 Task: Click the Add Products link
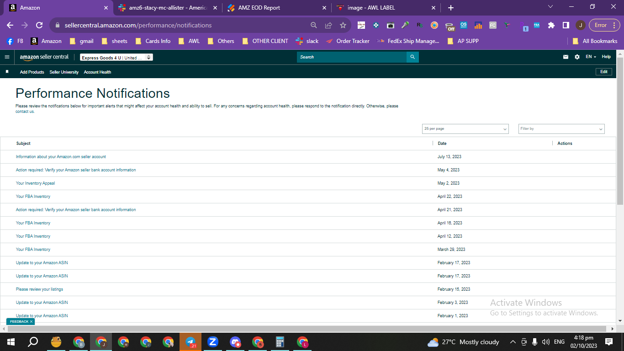(x=32, y=72)
